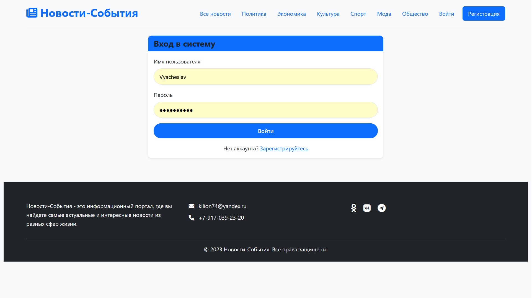Open the VK social icon
The height and width of the screenshot is (298, 532).
click(367, 208)
